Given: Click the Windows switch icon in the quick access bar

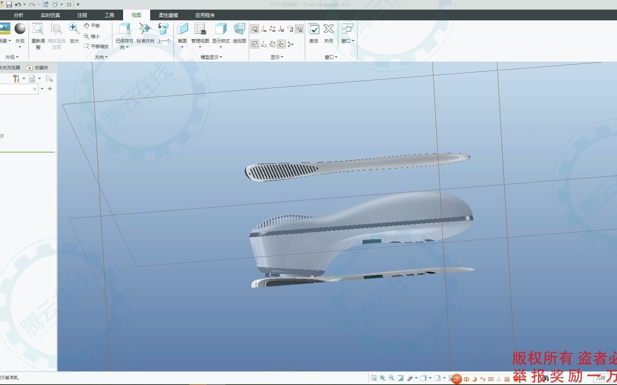Looking at the screenshot, I should (55, 4).
